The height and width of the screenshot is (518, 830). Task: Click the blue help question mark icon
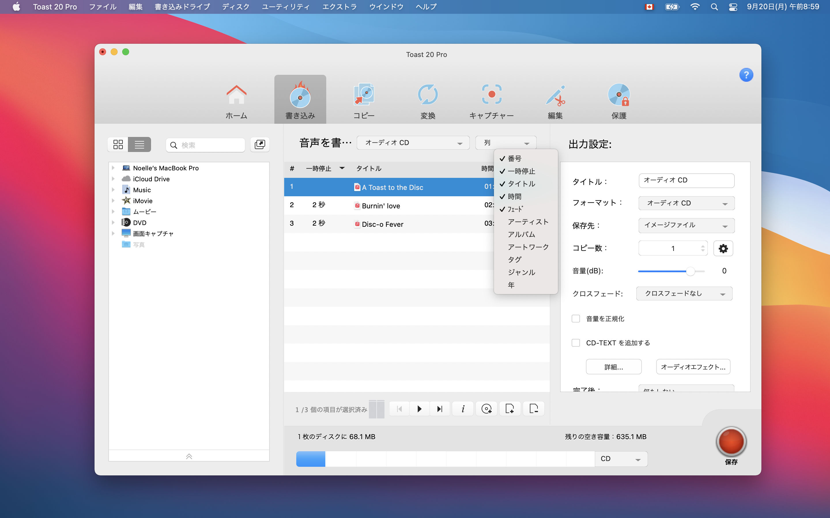coord(746,75)
